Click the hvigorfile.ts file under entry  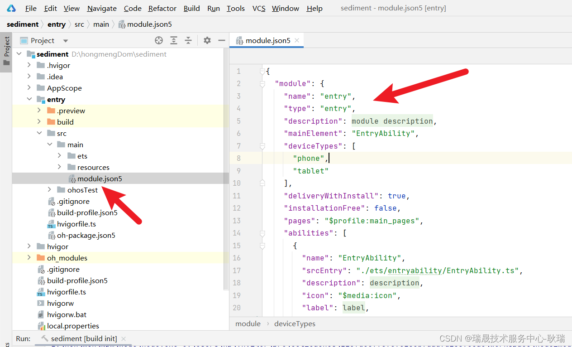tap(76, 224)
